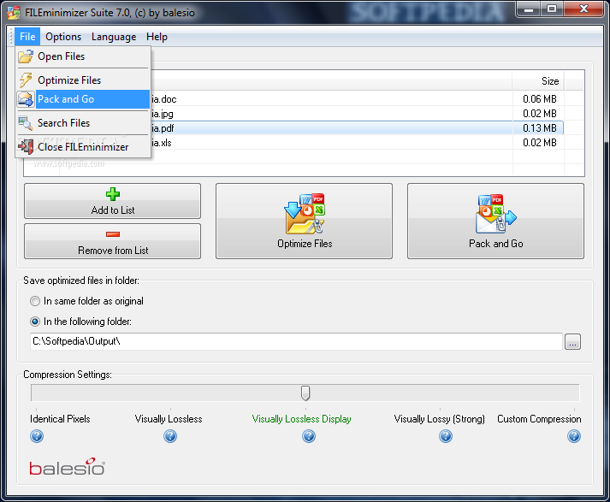610x502 pixels.
Task: Click the output folder path field
Action: (296, 341)
